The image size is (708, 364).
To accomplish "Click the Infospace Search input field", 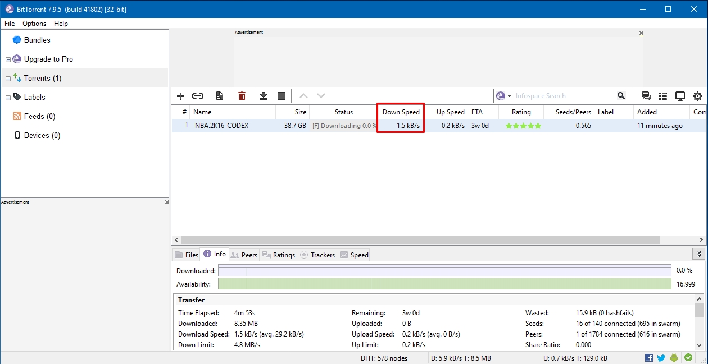I will click(562, 96).
